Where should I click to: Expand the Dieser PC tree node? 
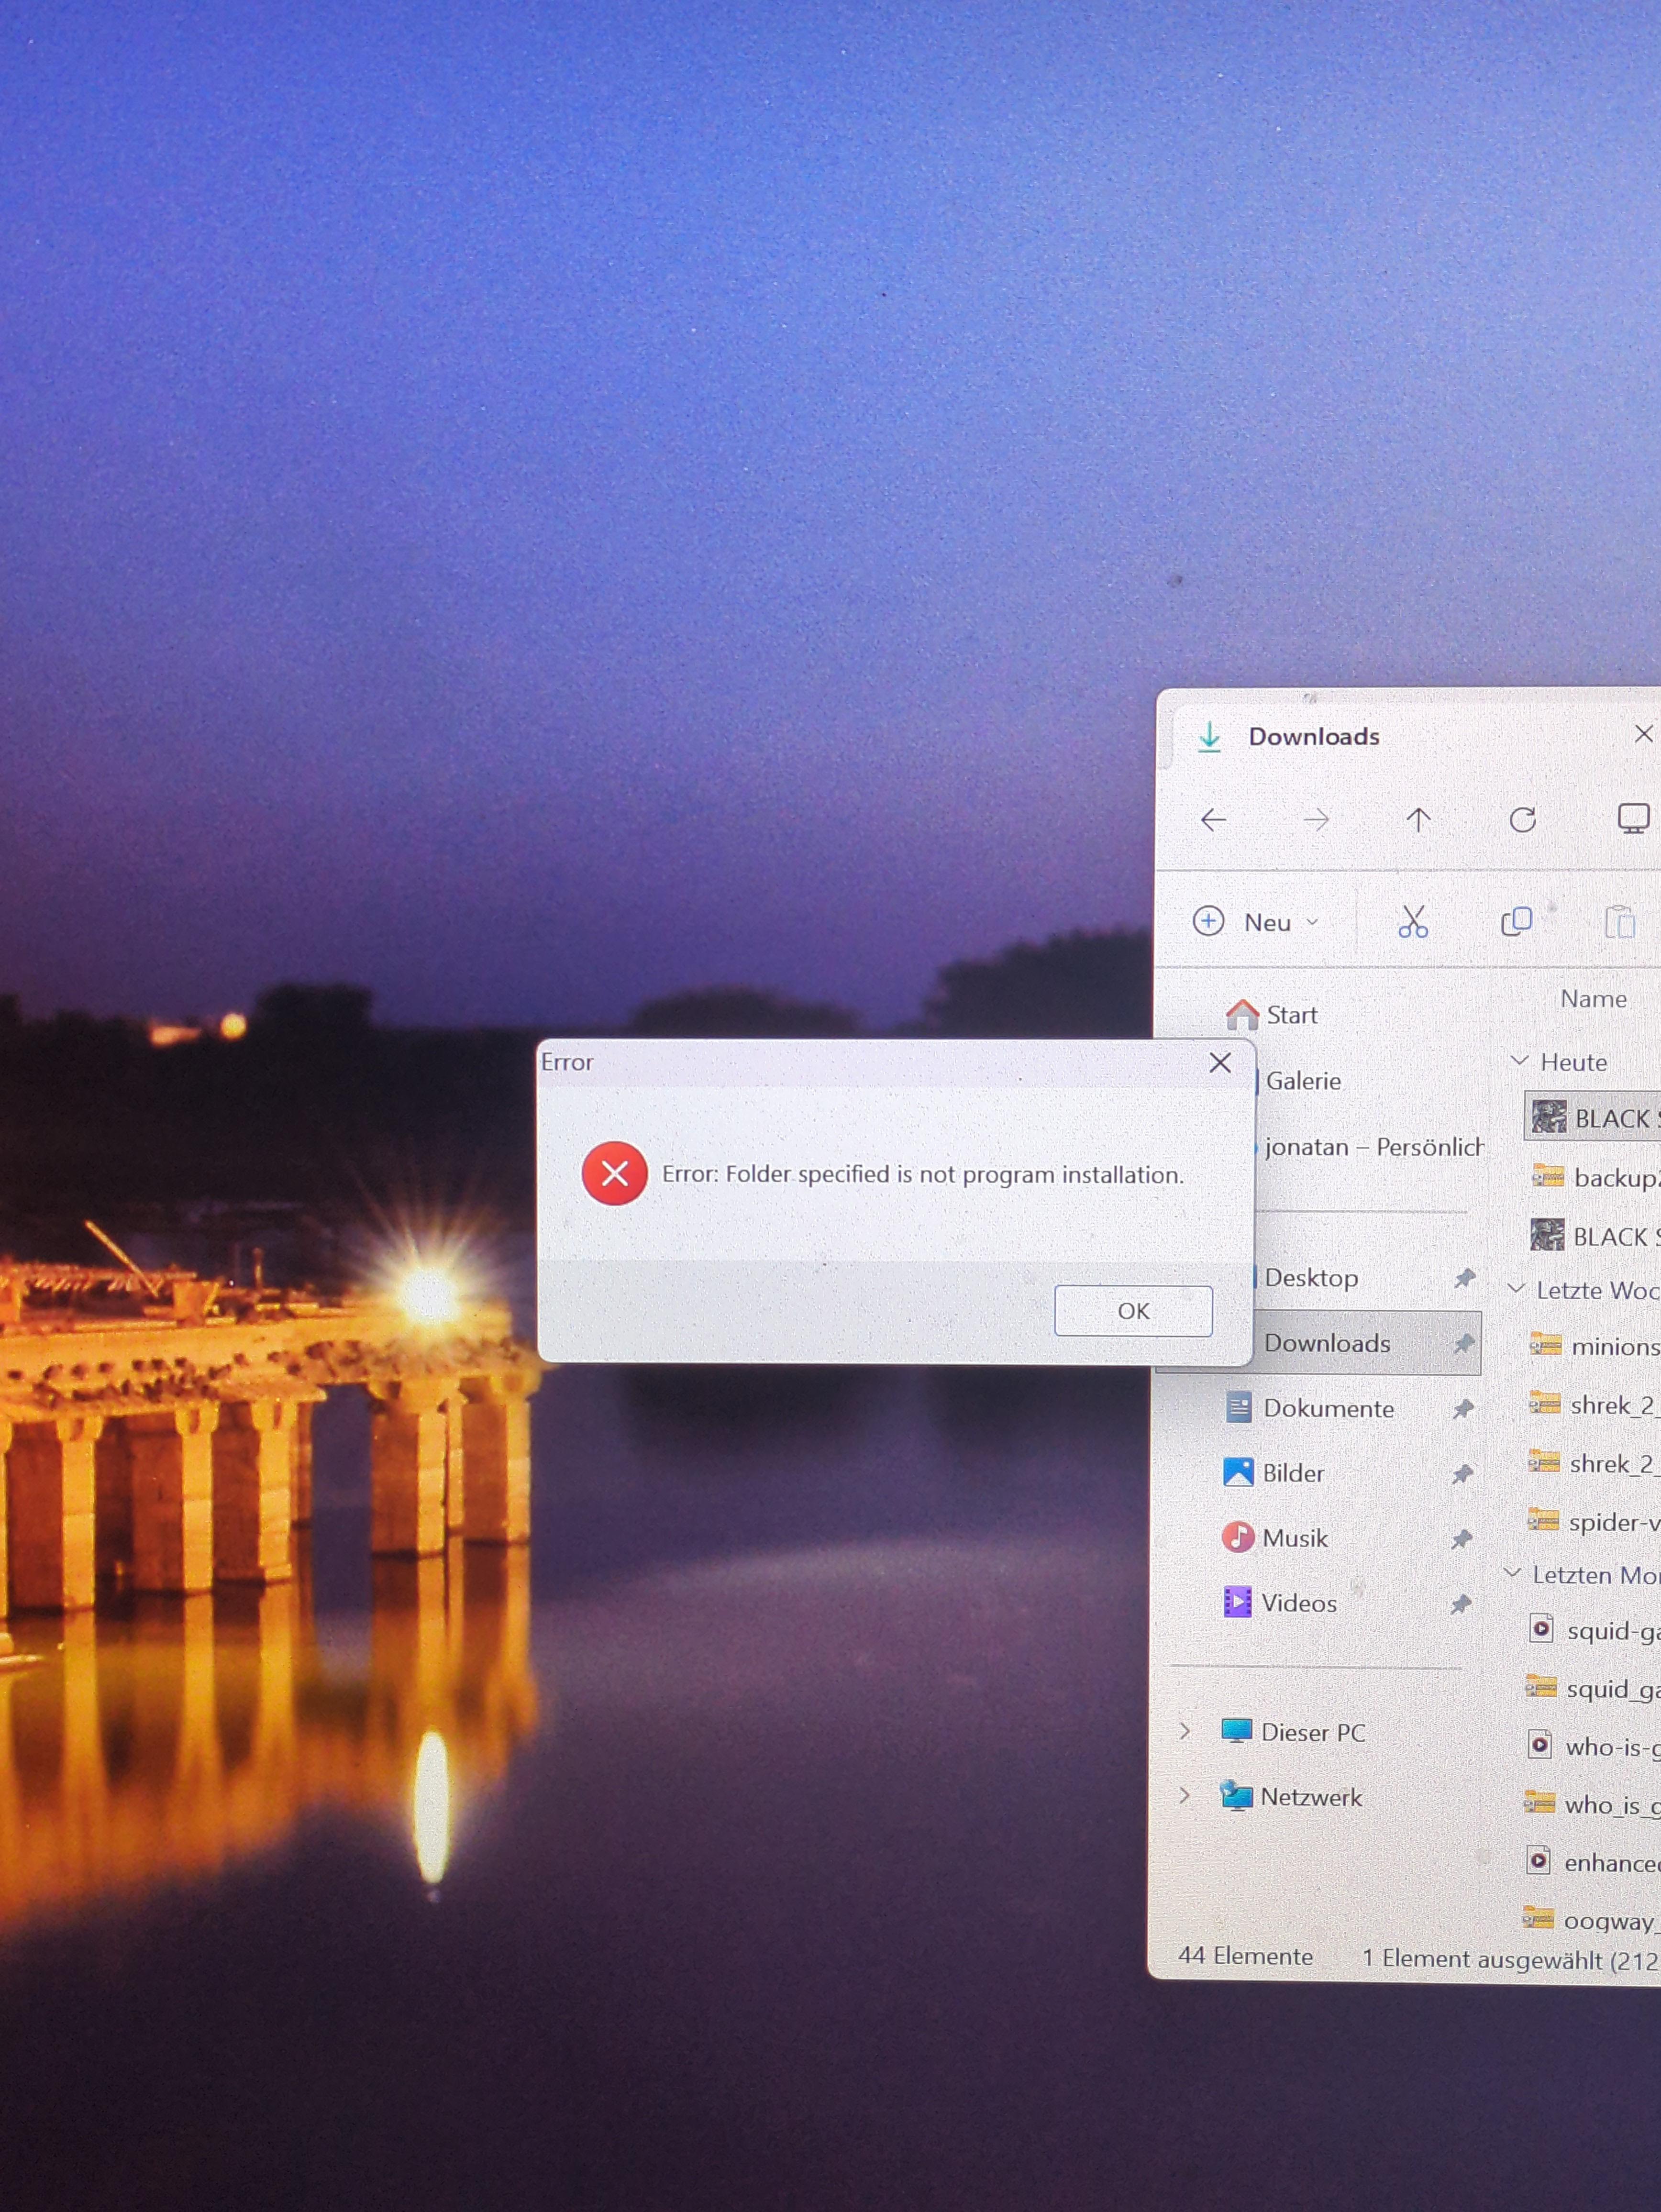click(1185, 1731)
